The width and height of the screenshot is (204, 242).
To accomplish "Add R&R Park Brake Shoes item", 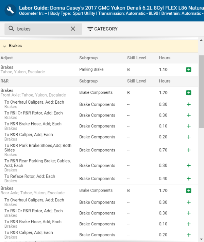I will [189, 150].
